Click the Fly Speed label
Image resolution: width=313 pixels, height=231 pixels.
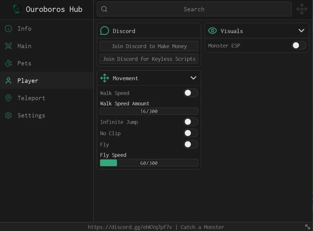[x=113, y=155]
